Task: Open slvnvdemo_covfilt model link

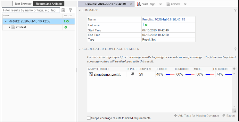Action: (x=107, y=74)
